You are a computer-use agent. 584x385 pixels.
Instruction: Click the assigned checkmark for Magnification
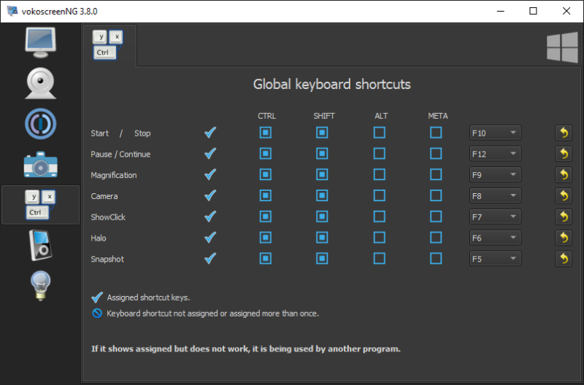click(x=210, y=174)
